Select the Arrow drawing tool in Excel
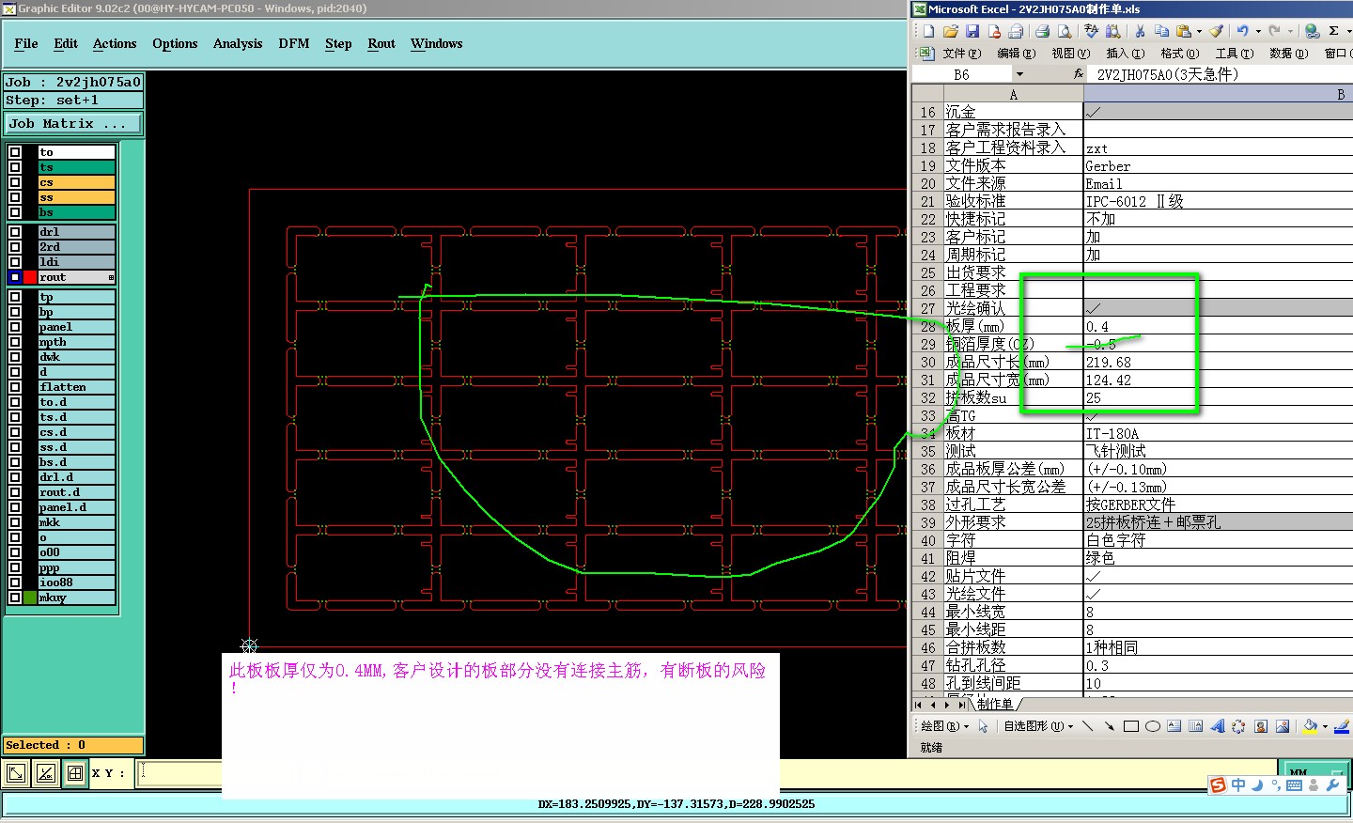1353x823 pixels. pyautogui.click(x=1110, y=726)
